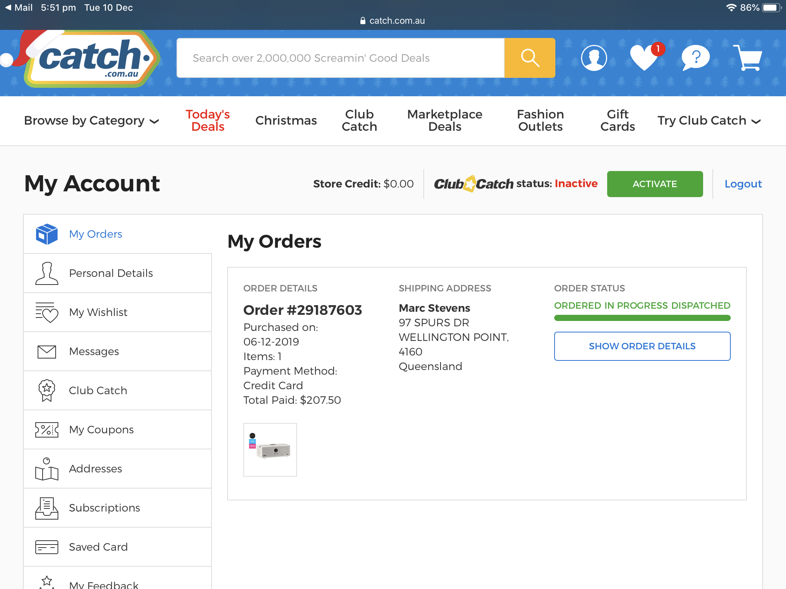Click the ORDERED status label
The width and height of the screenshot is (786, 589).
pos(578,306)
